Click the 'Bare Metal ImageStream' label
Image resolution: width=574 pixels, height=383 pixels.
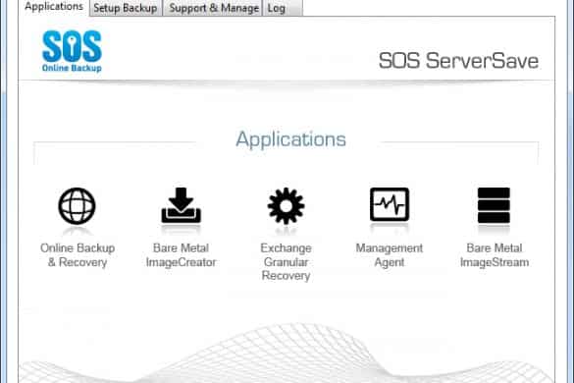[x=495, y=255]
